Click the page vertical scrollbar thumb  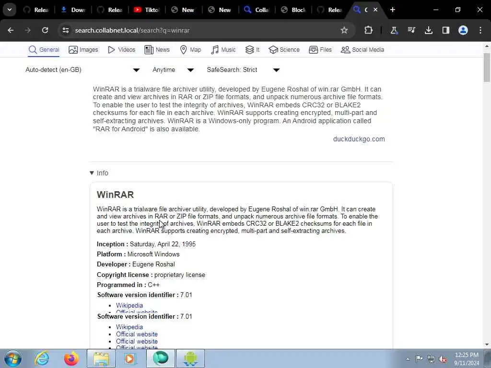coord(487,67)
